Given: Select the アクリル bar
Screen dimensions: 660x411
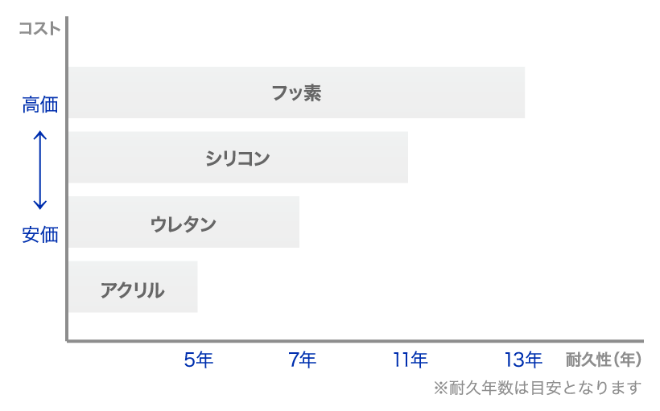Looking at the screenshot, I should coord(133,287).
